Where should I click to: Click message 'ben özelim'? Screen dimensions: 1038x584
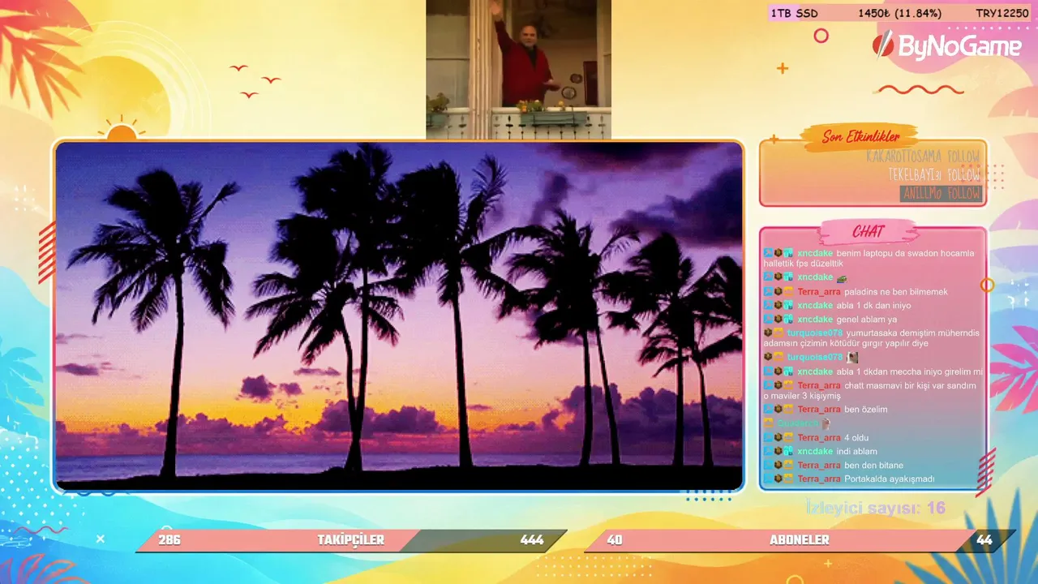point(866,410)
